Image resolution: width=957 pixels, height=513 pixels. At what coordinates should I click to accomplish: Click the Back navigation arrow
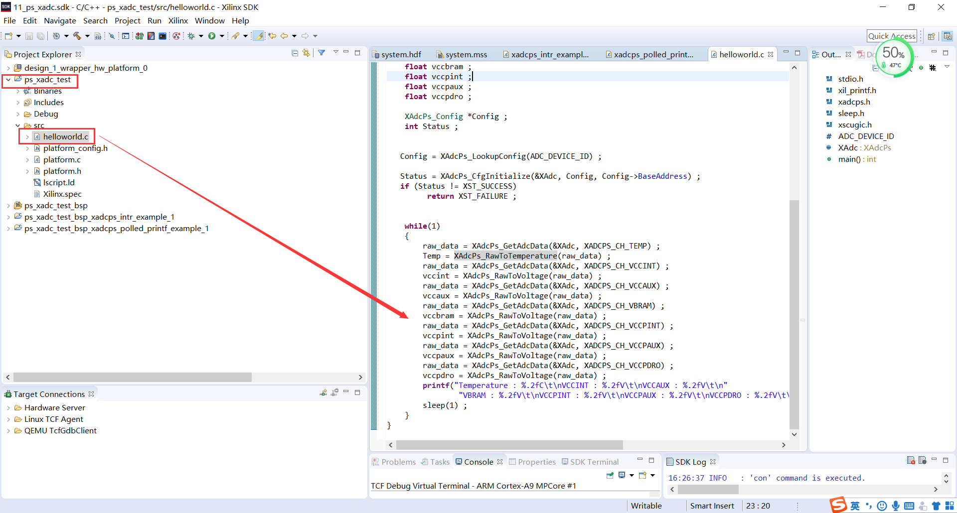click(284, 36)
